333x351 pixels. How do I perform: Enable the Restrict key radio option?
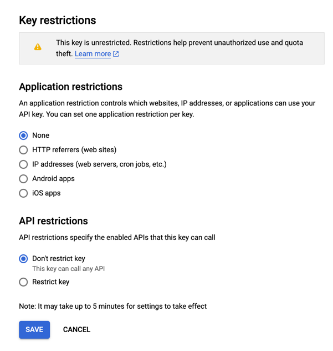click(23, 282)
